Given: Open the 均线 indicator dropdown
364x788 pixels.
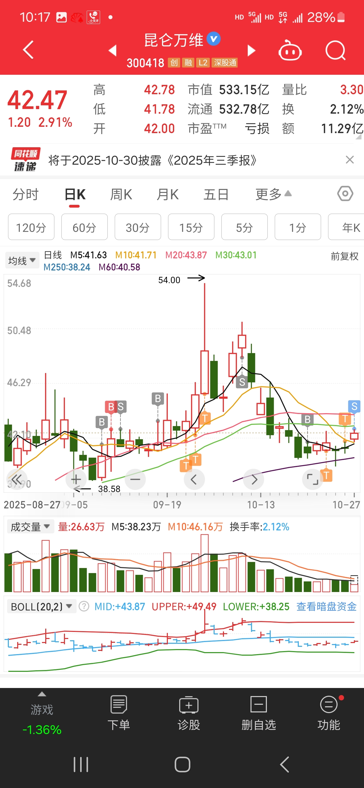Looking at the screenshot, I should point(22,261).
